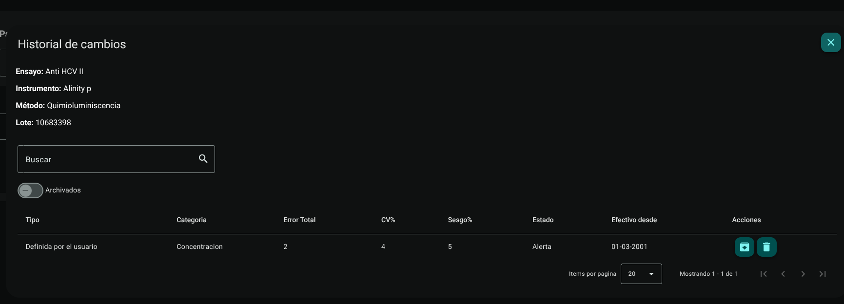Image resolution: width=844 pixels, height=304 pixels.
Task: Click the dropdown arrow beside 20
Action: 651,274
